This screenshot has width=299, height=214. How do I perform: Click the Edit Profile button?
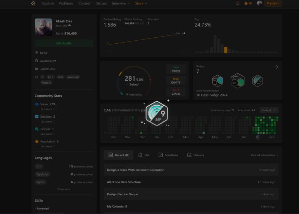pyautogui.click(x=64, y=43)
